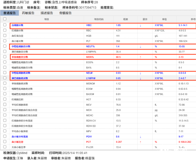Click the red up arrow in the MON% row
196x161 pixels.
[141, 57]
